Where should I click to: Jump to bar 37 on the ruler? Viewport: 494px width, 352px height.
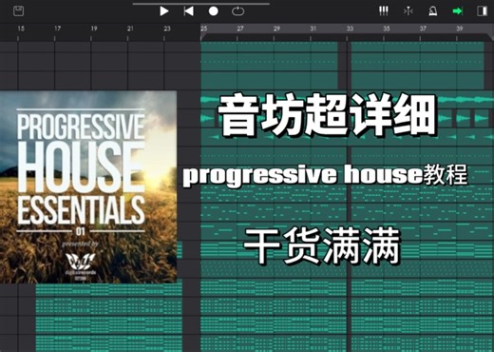coord(423,29)
